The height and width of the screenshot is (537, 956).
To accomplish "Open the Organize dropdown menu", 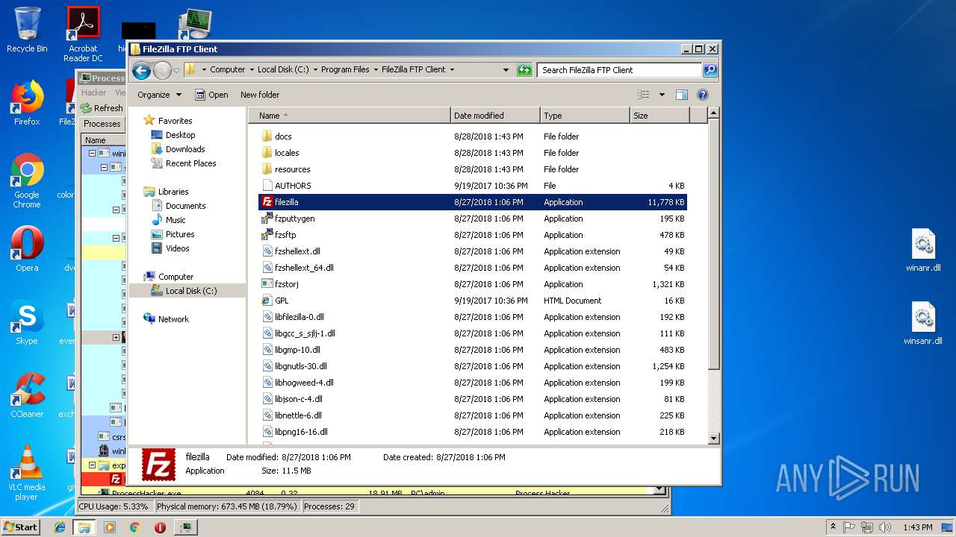I will (x=159, y=95).
